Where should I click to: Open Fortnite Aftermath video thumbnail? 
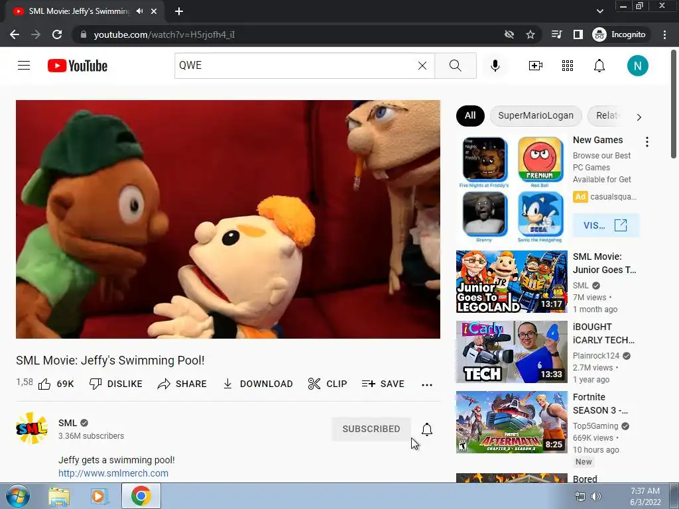tap(511, 422)
